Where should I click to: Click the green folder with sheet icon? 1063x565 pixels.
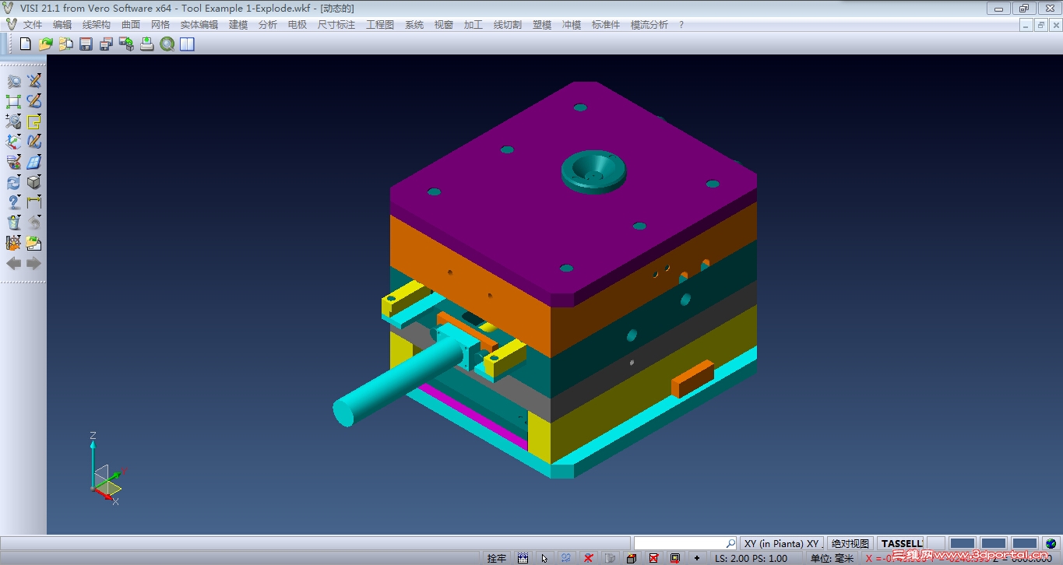click(34, 243)
